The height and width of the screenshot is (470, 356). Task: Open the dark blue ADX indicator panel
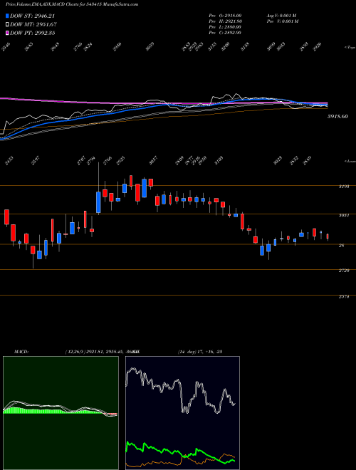[x=182, y=413]
